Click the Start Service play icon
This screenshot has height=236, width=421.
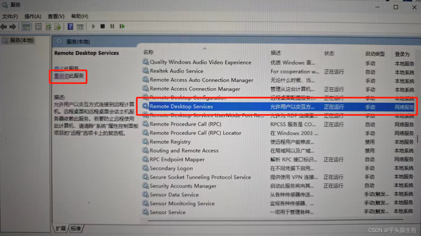94,27
